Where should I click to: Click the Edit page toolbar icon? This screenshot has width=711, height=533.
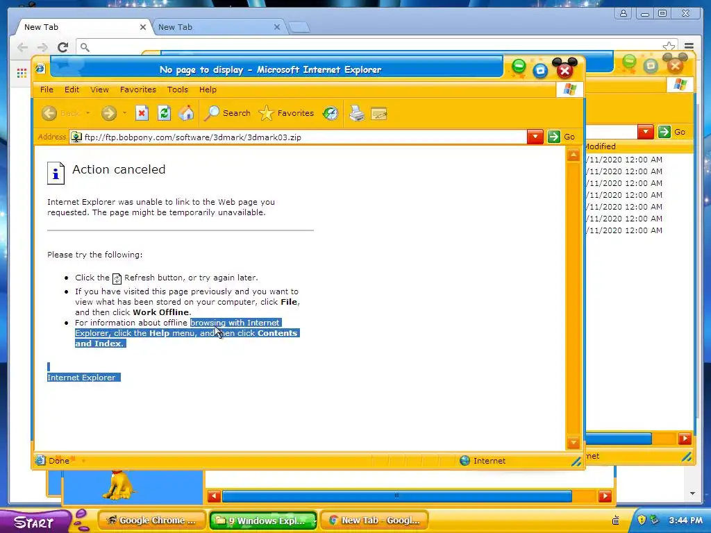[378, 113]
